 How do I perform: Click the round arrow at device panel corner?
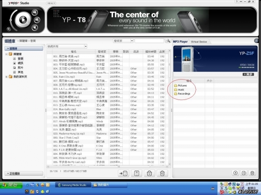[257, 41]
